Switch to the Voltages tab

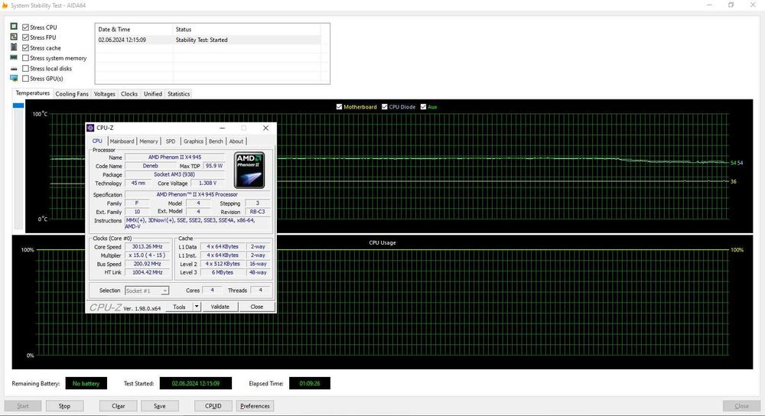tap(104, 93)
